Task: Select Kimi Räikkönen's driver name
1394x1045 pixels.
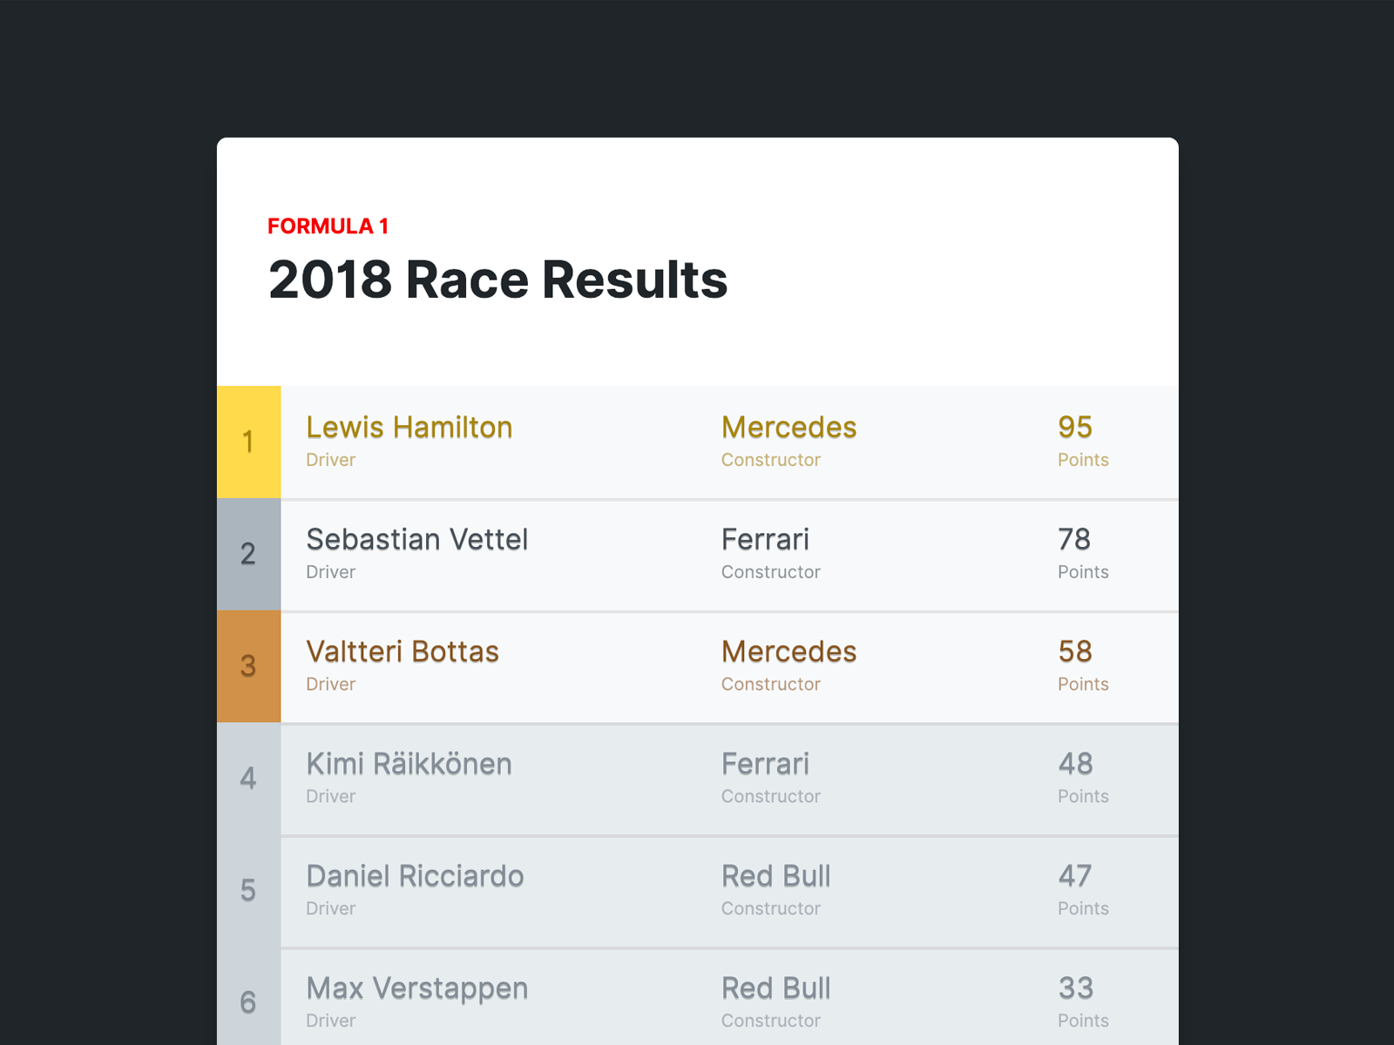Action: (x=409, y=764)
